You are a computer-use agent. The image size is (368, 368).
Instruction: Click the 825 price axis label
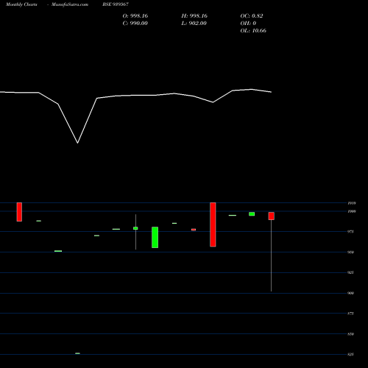coord(350,355)
